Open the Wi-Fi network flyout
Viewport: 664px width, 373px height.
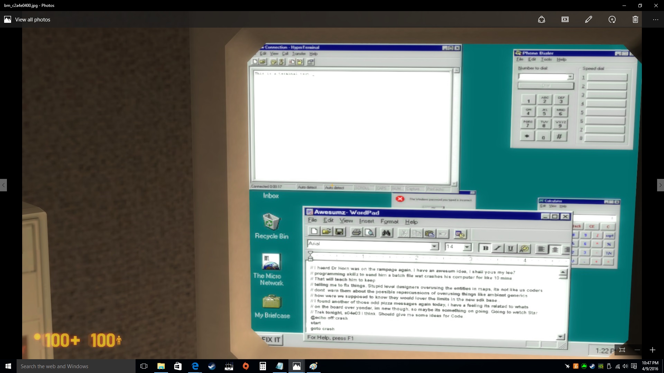[617, 366]
